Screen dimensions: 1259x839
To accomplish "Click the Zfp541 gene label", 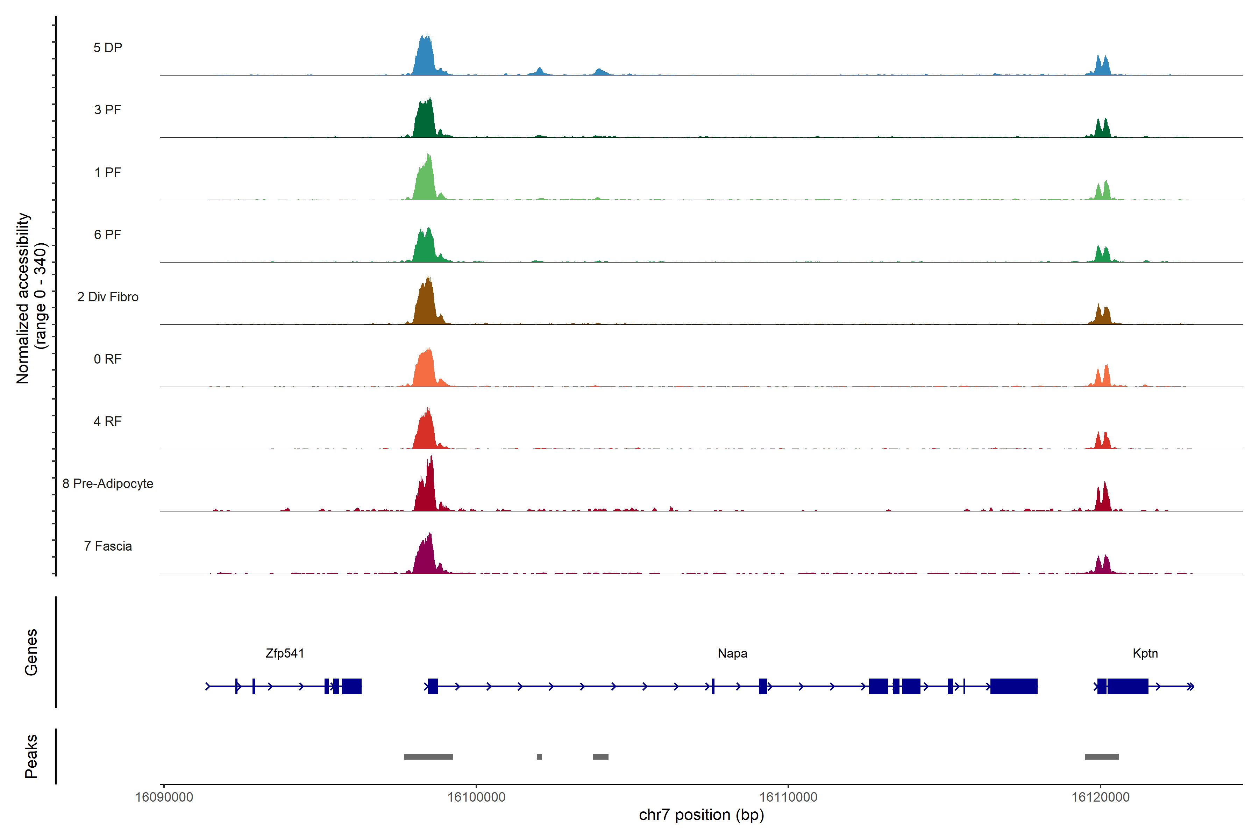I will [285, 653].
